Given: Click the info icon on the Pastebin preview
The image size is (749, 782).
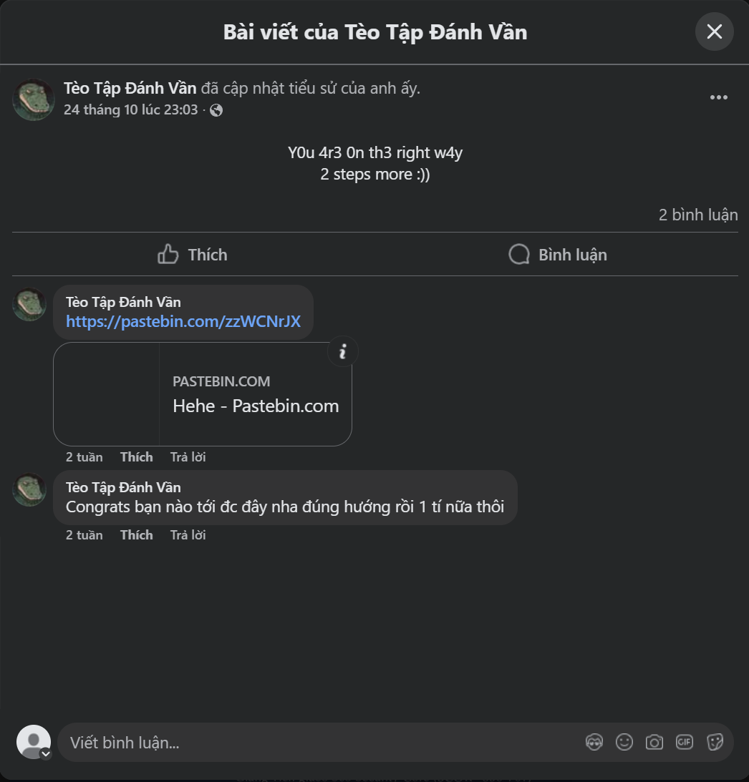Looking at the screenshot, I should [343, 351].
